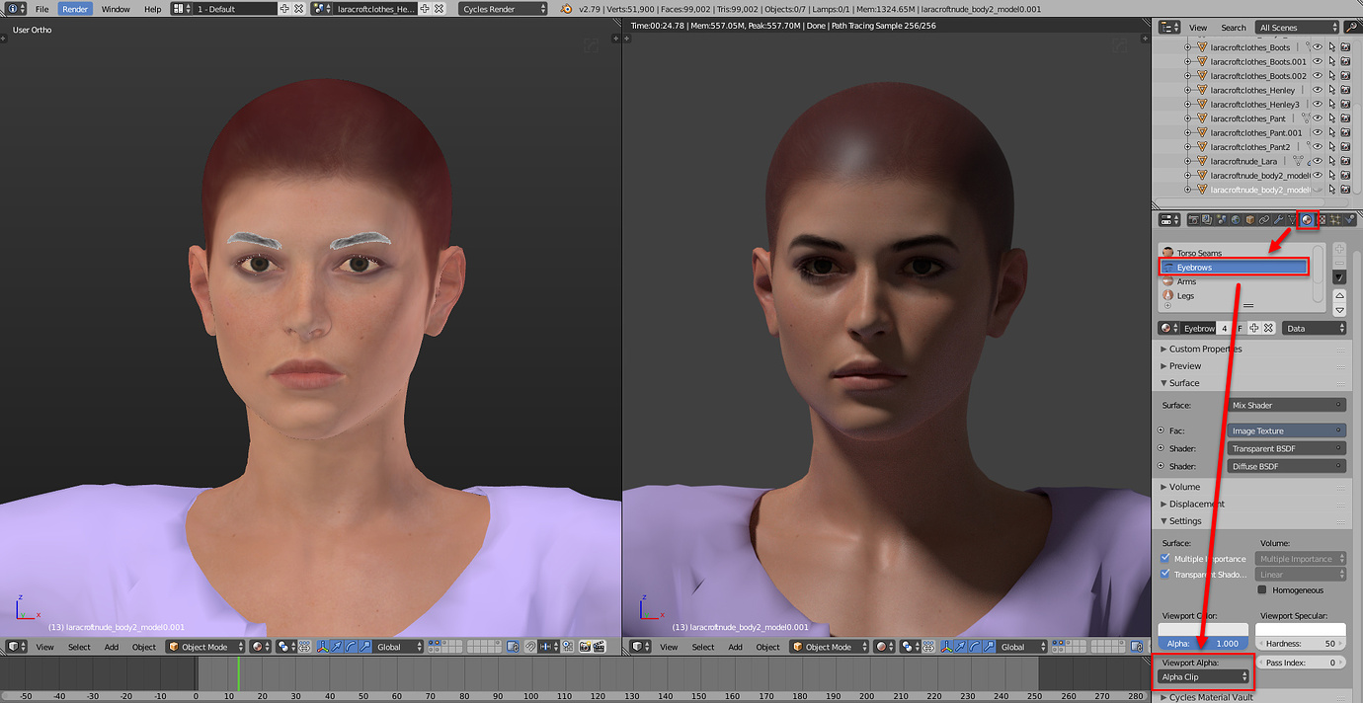Toggle Multiple Importance checkbox under Surface

(1165, 558)
